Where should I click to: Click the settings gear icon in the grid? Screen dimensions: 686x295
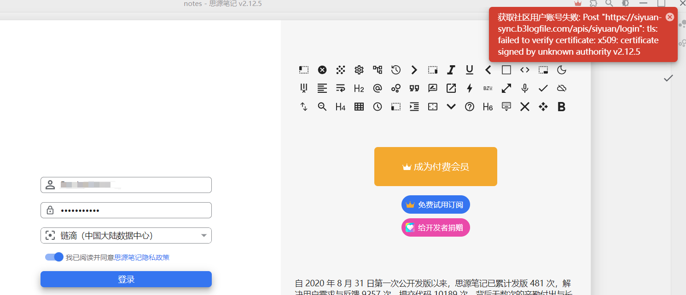(359, 70)
